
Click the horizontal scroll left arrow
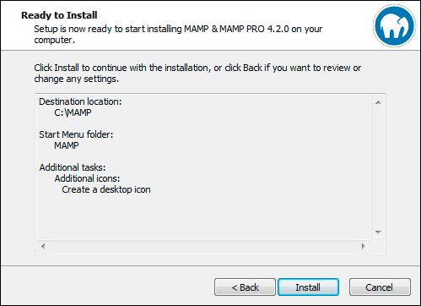[43, 246]
